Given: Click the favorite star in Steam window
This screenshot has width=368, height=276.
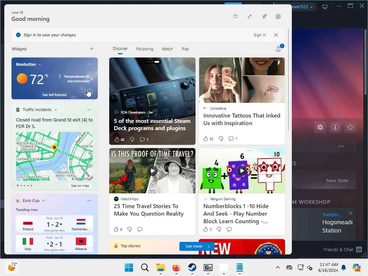Looking at the screenshot, I should click(350, 127).
